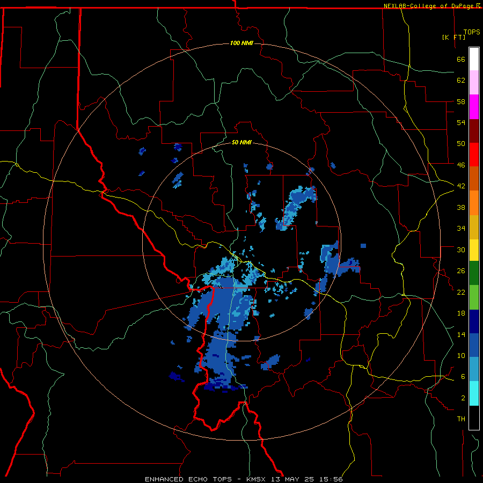
Task: Click the legend value "26"
Action: [x=461, y=271]
